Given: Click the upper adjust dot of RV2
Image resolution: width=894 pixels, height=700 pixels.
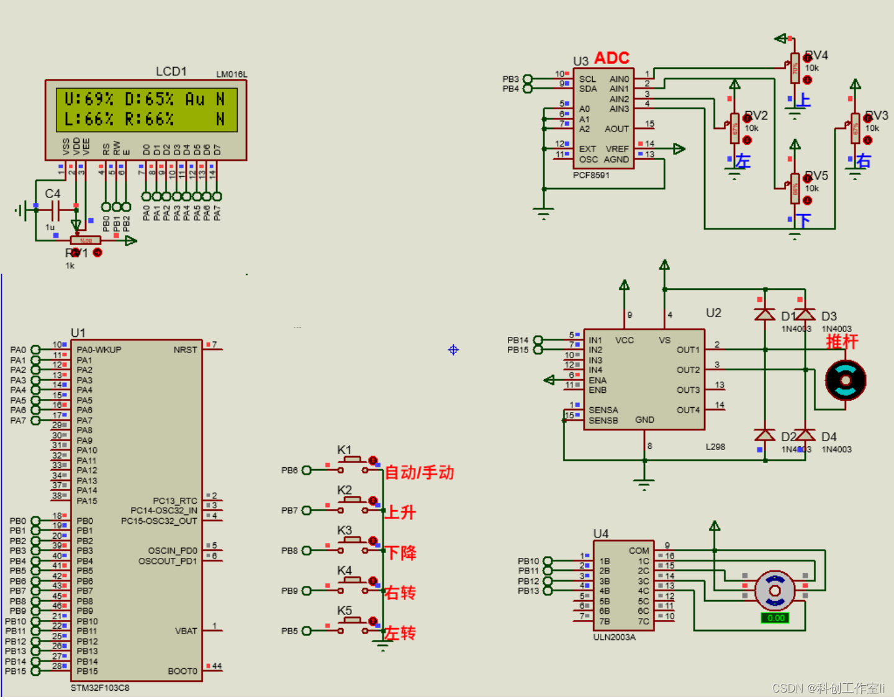Looking at the screenshot, I should click(x=747, y=118).
